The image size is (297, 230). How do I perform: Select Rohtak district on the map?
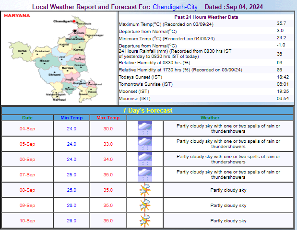click(68, 68)
